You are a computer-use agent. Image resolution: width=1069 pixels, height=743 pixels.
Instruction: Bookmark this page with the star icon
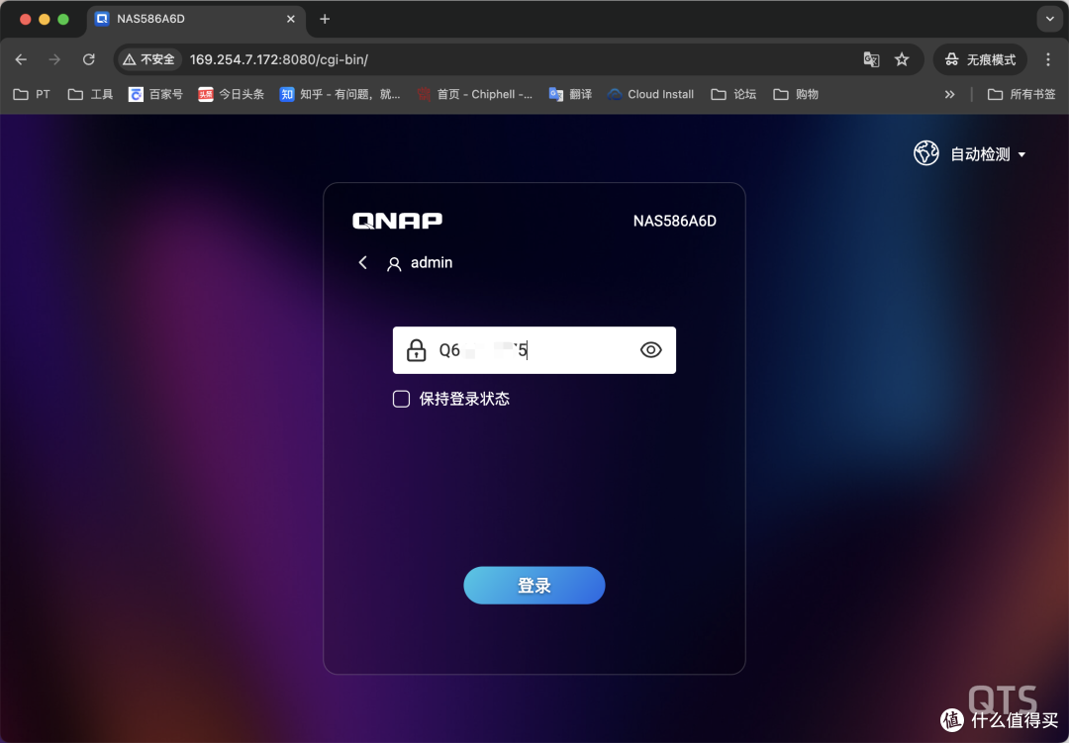pos(902,60)
